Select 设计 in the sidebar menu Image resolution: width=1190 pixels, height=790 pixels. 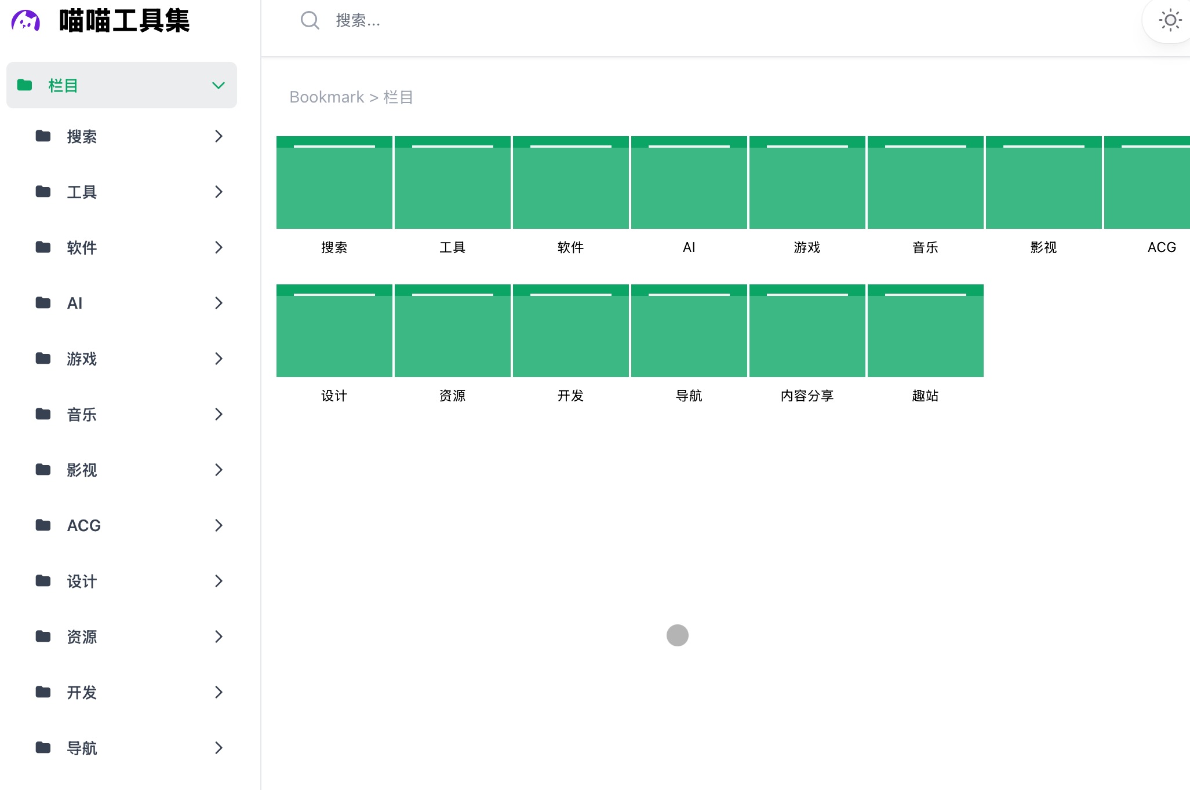coord(82,581)
